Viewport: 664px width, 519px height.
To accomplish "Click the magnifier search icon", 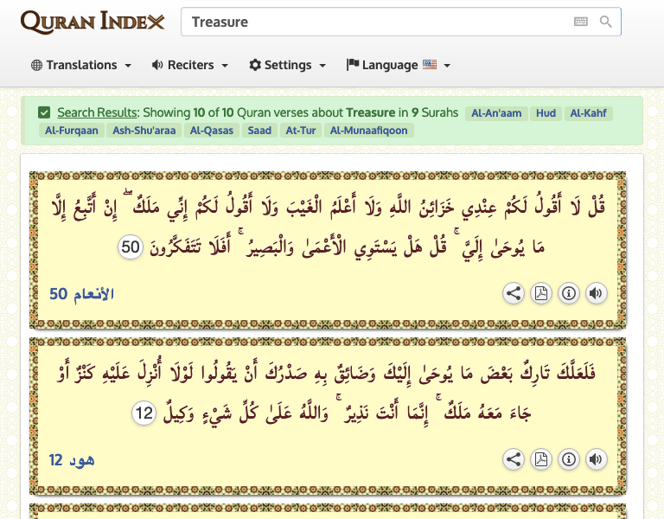I will (605, 22).
